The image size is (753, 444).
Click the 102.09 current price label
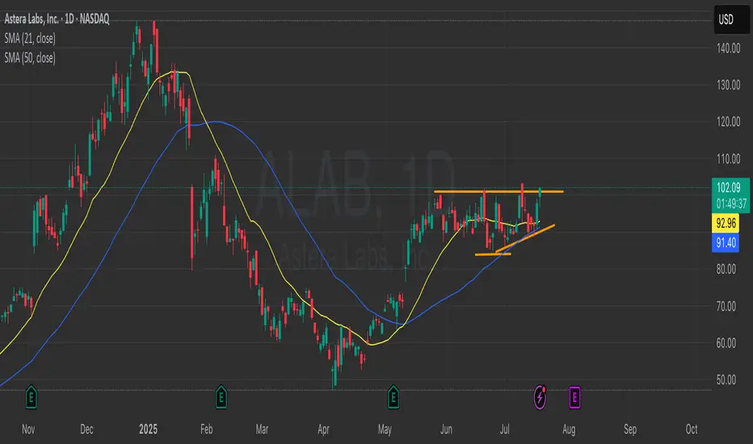coord(730,187)
